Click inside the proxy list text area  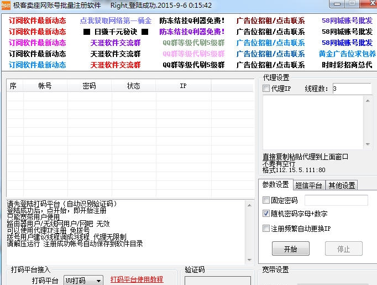tap(313, 123)
